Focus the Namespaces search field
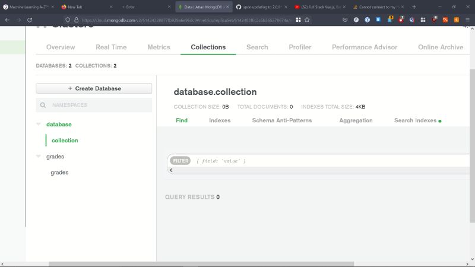The width and height of the screenshot is (475, 267). pyautogui.click(x=94, y=105)
